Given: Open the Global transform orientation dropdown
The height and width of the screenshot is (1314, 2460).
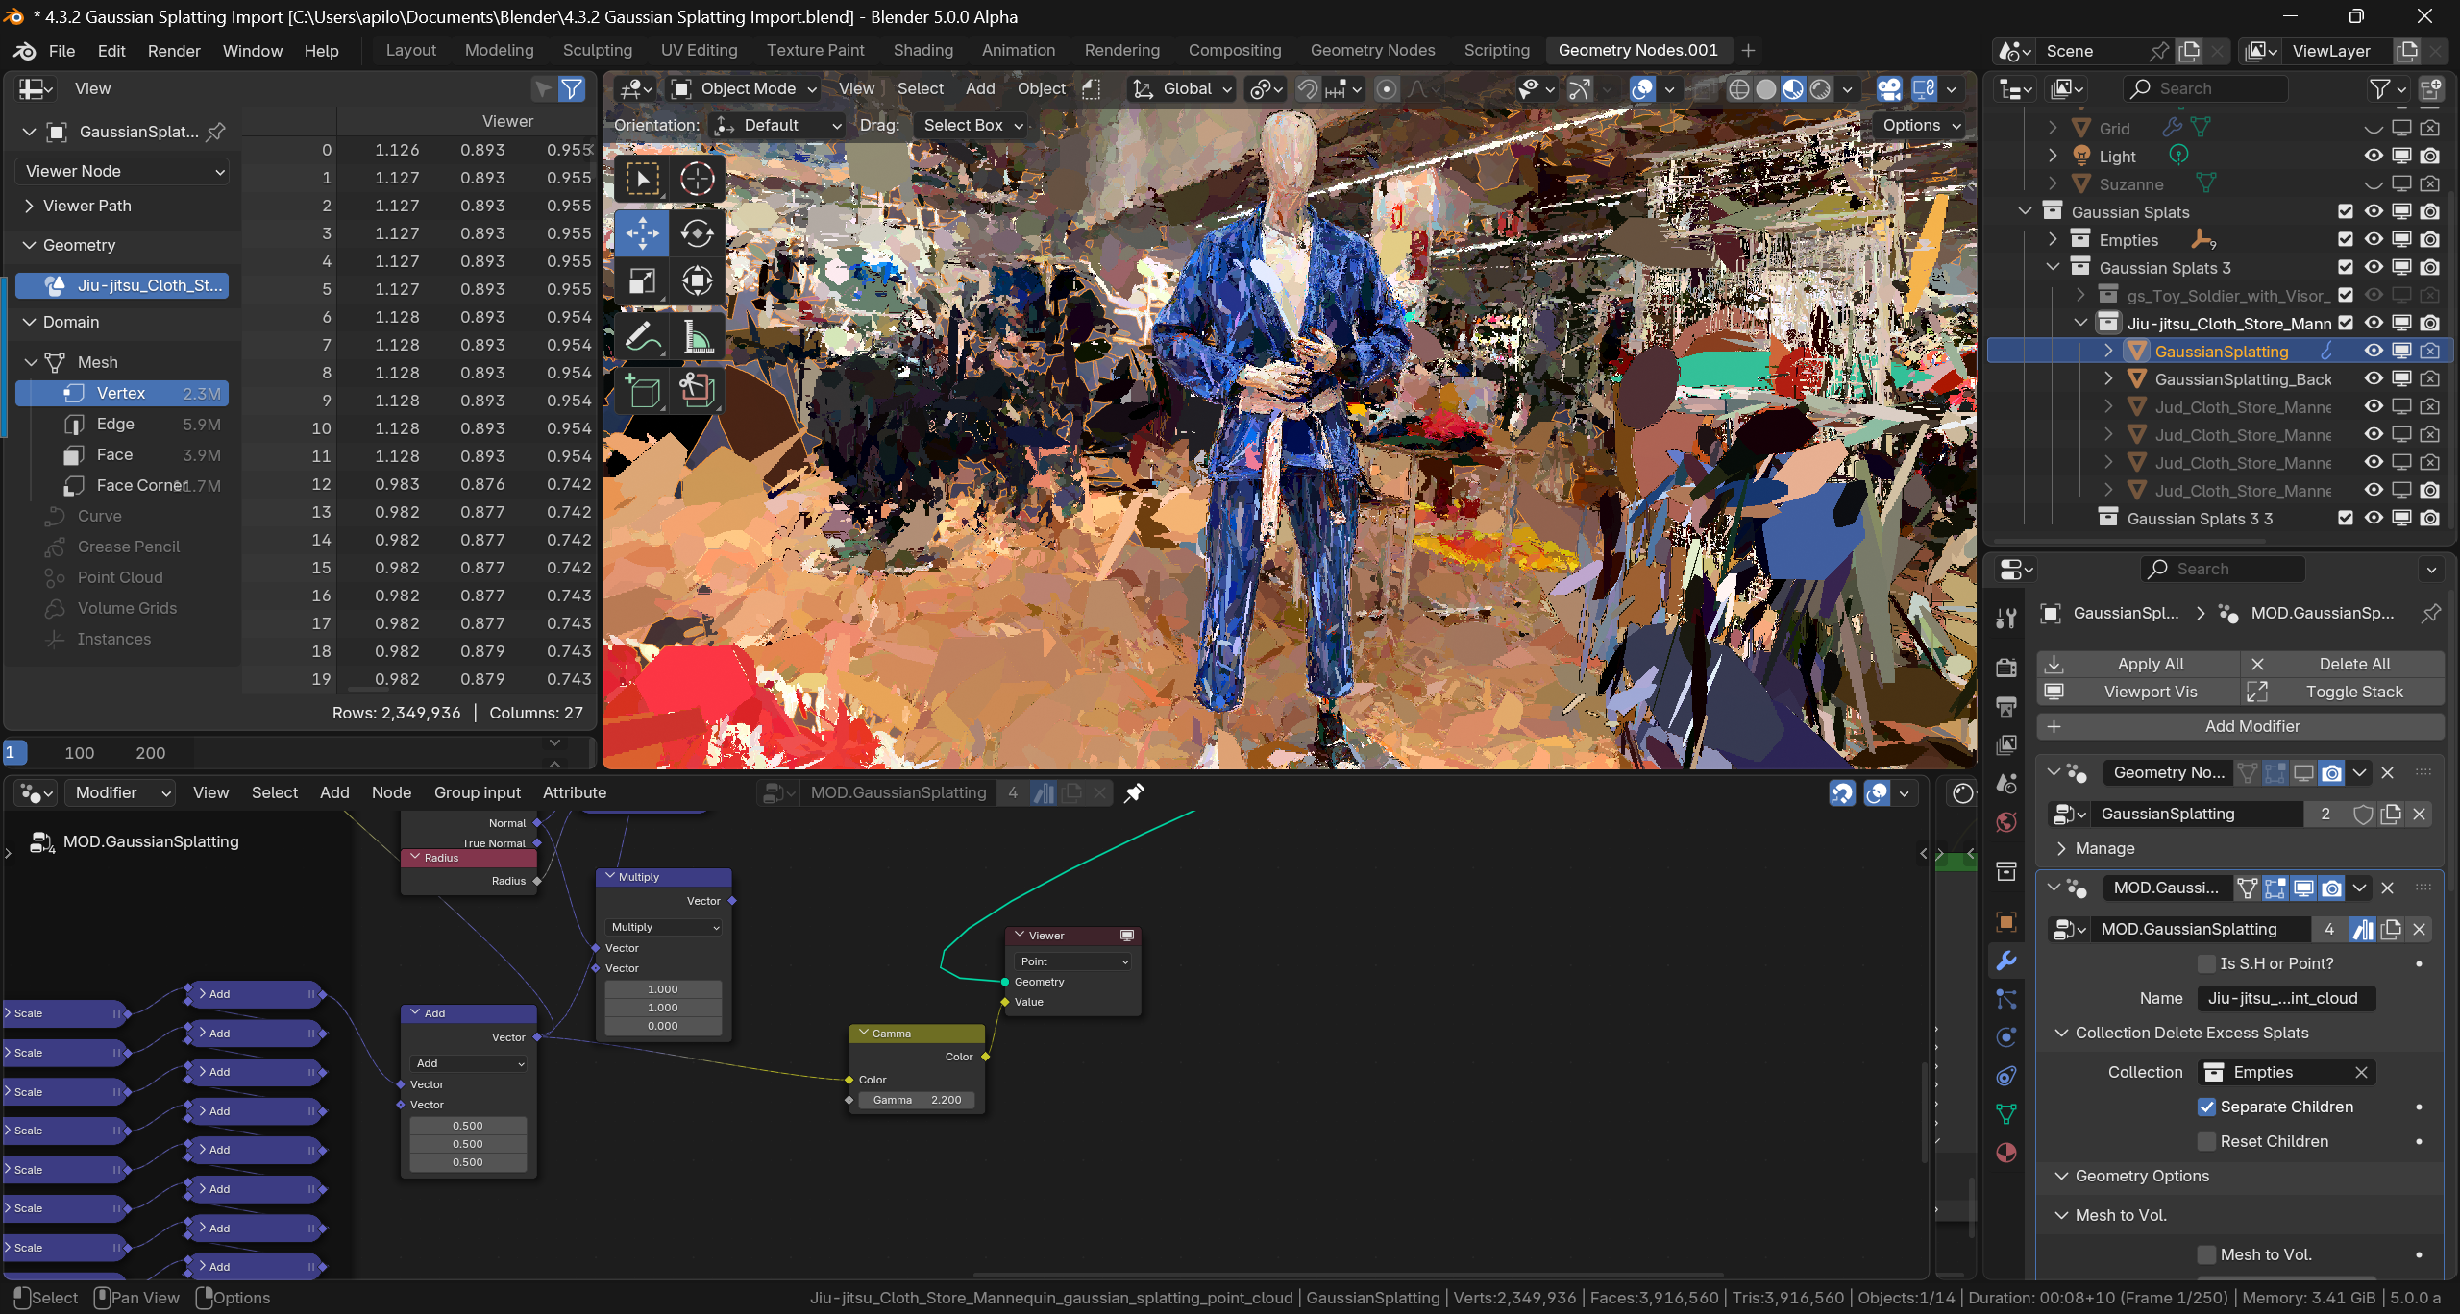Looking at the screenshot, I should tap(1183, 89).
